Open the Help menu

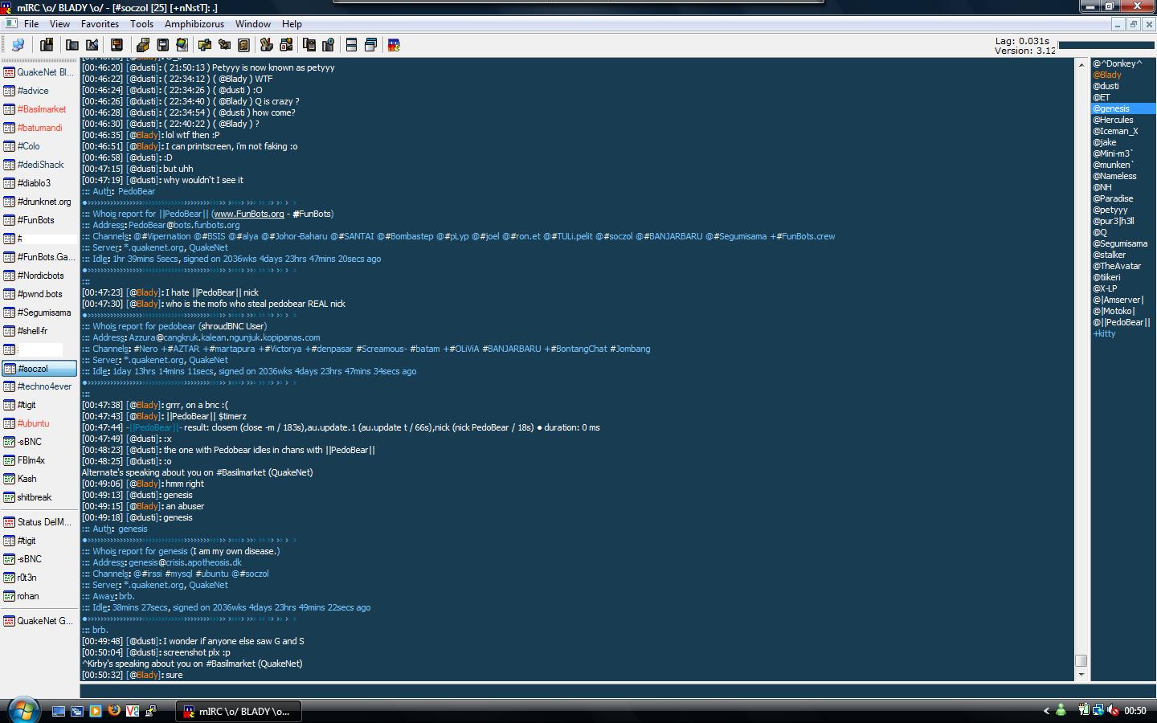(x=292, y=24)
